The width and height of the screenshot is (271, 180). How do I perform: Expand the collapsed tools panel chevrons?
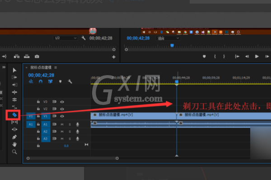pos(4,67)
